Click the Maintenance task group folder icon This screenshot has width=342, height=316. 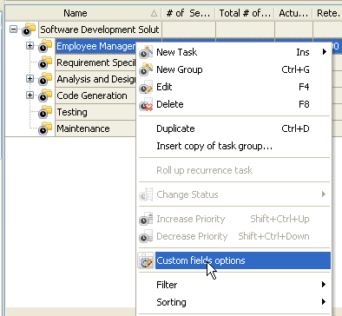(x=45, y=128)
